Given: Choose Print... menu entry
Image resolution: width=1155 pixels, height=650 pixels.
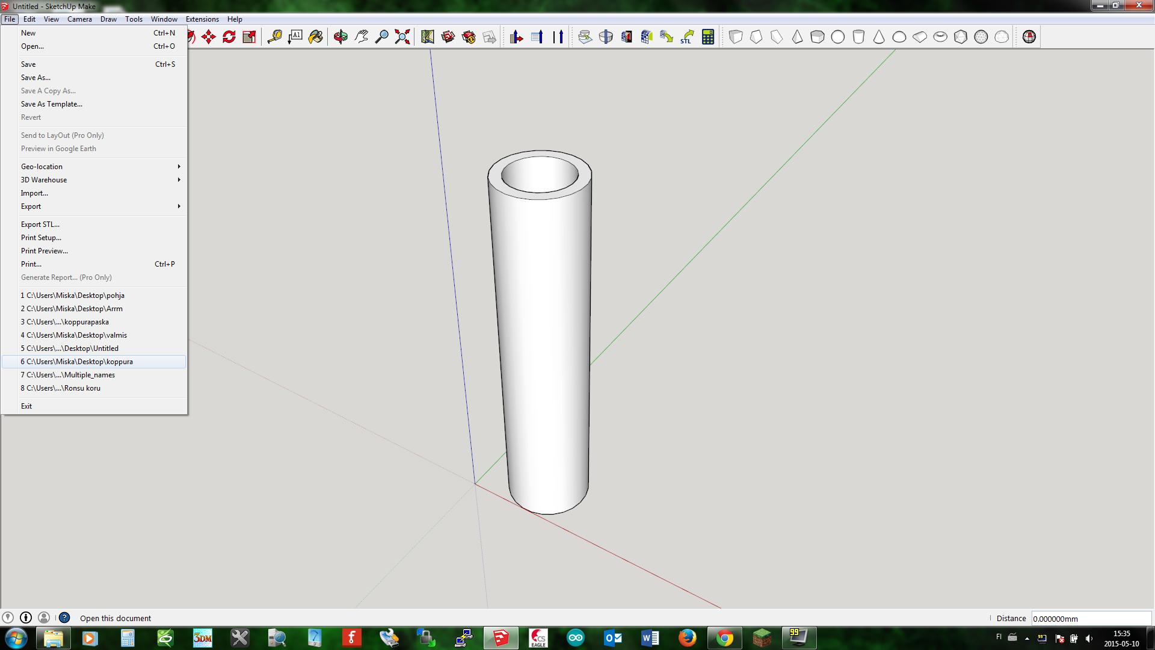Looking at the screenshot, I should click(94, 264).
